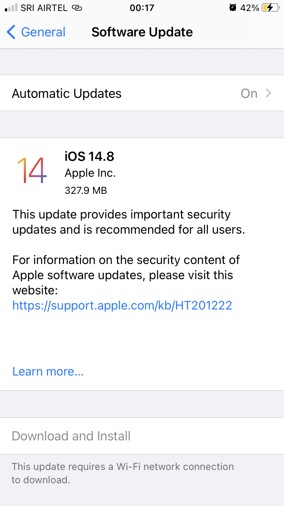284x506 pixels.
Task: Tap the call forwarding icon near SRI AIRTEL
Action: (x=77, y=8)
